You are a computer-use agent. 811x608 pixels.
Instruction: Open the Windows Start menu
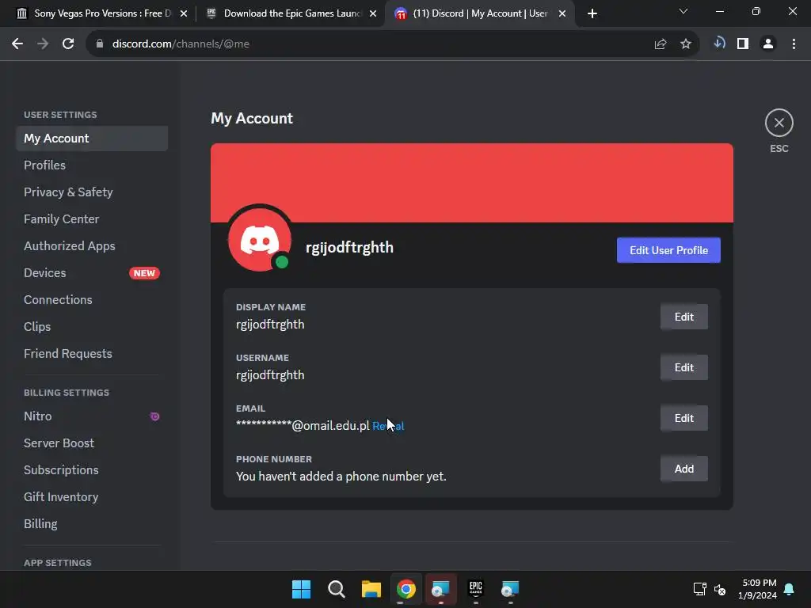301,589
